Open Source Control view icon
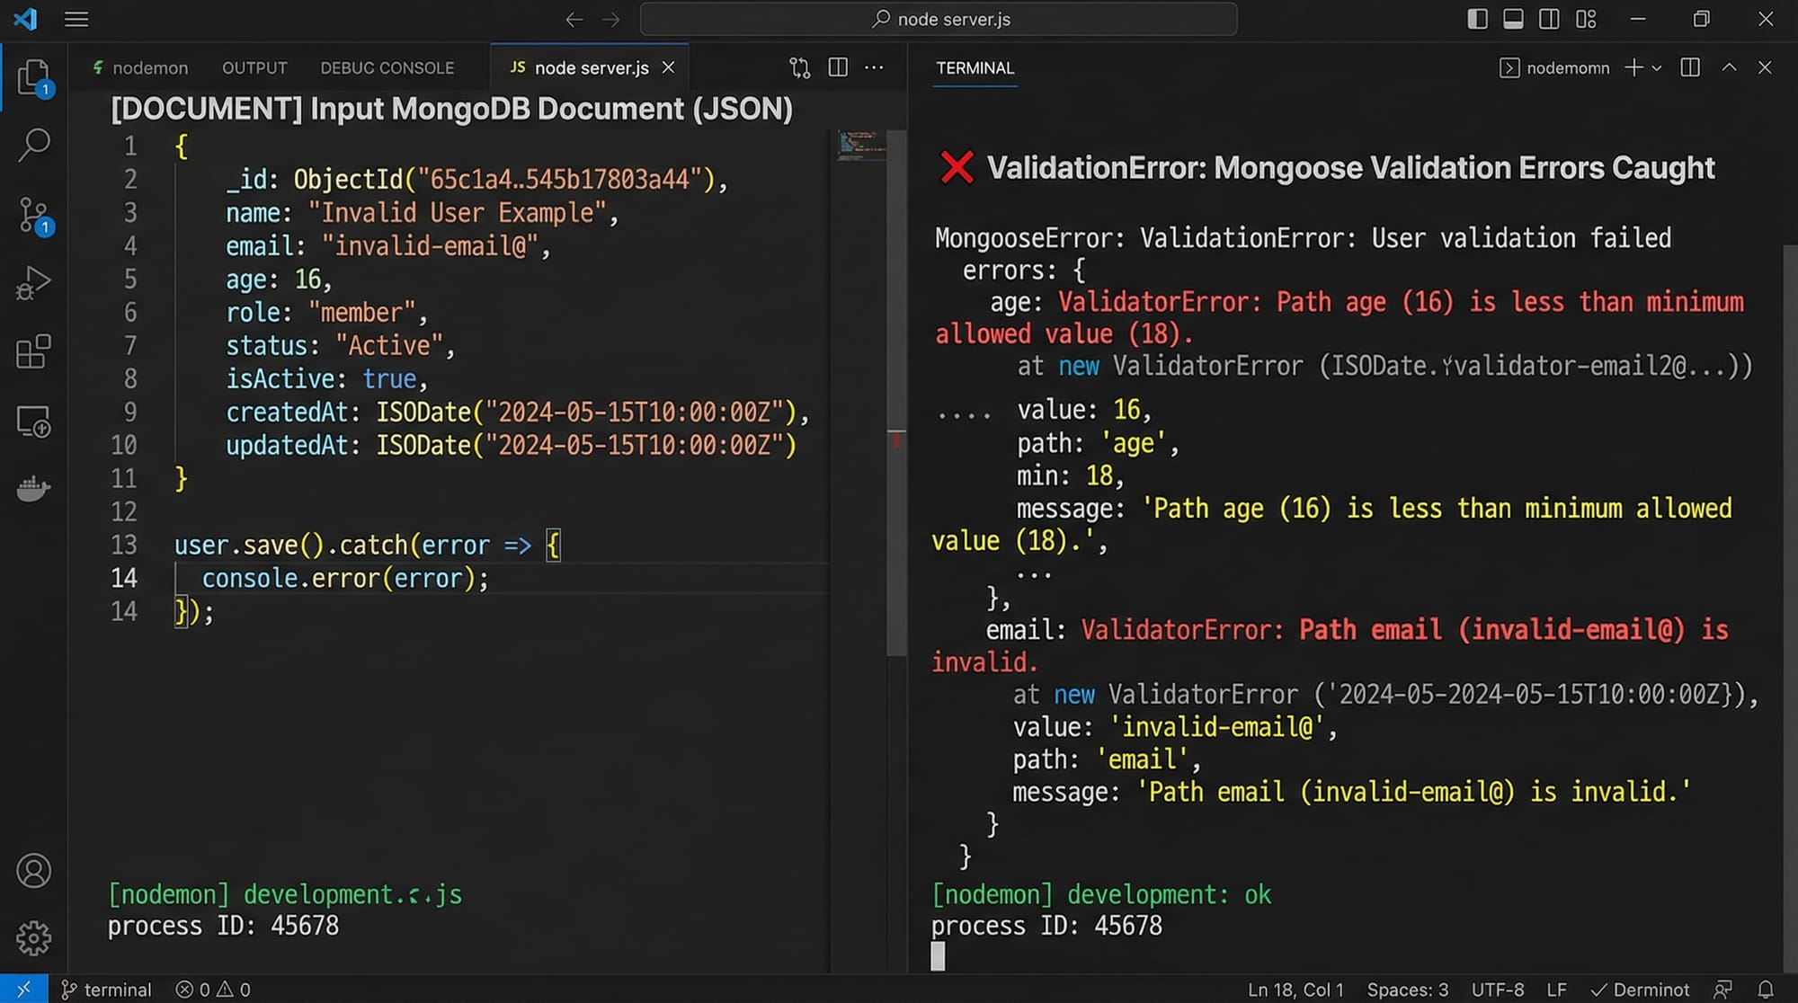The width and height of the screenshot is (1798, 1003). tap(33, 216)
